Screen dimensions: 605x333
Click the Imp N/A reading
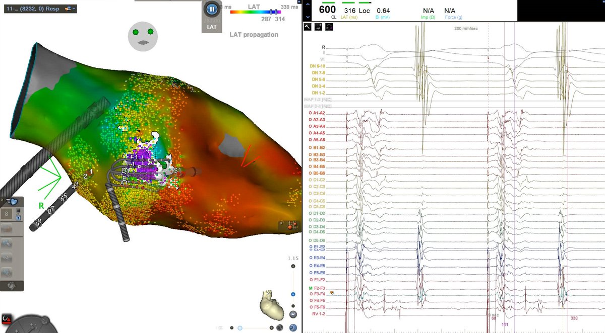(428, 11)
